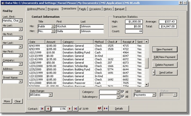This screenshot has width=191, height=116.
Task: Jump to the last contact record
Action: [x=75, y=109]
